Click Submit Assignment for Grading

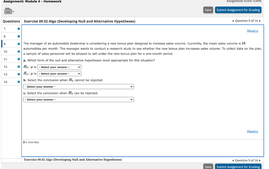[x=238, y=10]
